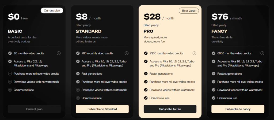Click checkmark icon beside Faster generations in Pro

(x=146, y=74)
